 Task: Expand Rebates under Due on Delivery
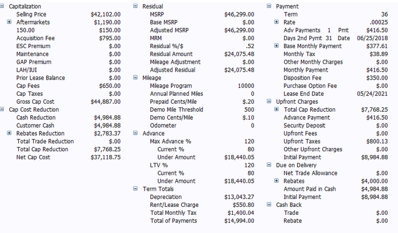coord(277,181)
